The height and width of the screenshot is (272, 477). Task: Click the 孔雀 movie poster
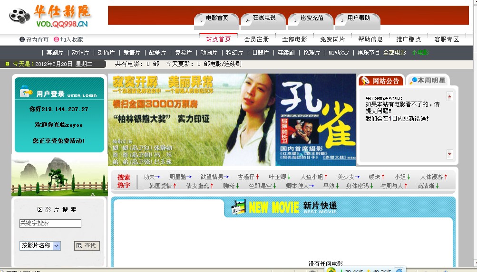(315, 120)
